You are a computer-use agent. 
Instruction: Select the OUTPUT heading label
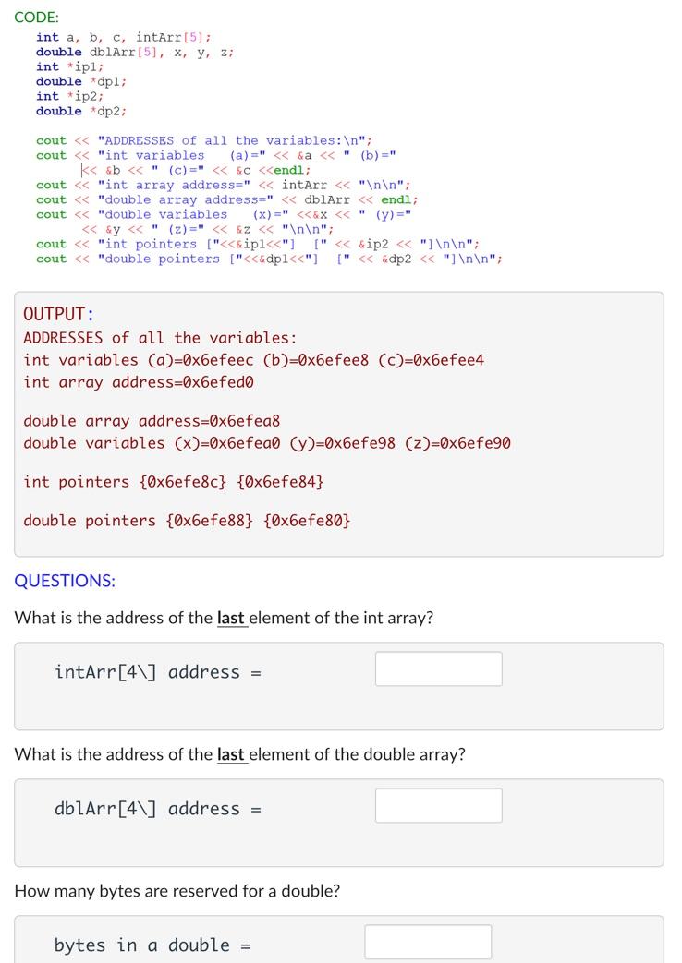point(53,313)
